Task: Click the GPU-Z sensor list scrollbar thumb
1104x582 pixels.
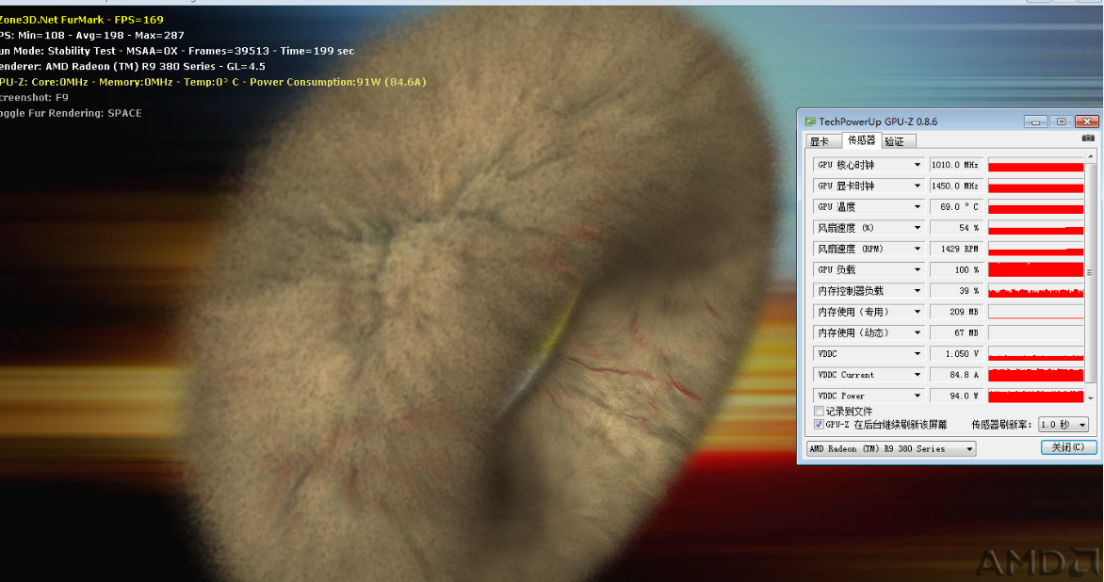Action: point(1091,273)
